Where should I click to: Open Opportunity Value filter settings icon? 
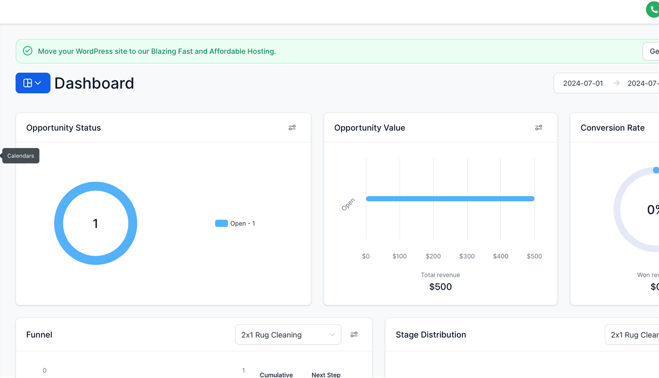[x=539, y=128]
